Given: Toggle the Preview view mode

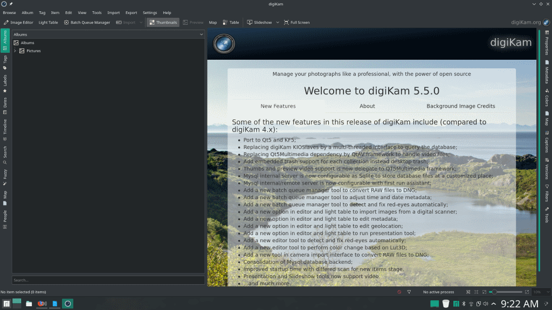Looking at the screenshot, I should (193, 22).
